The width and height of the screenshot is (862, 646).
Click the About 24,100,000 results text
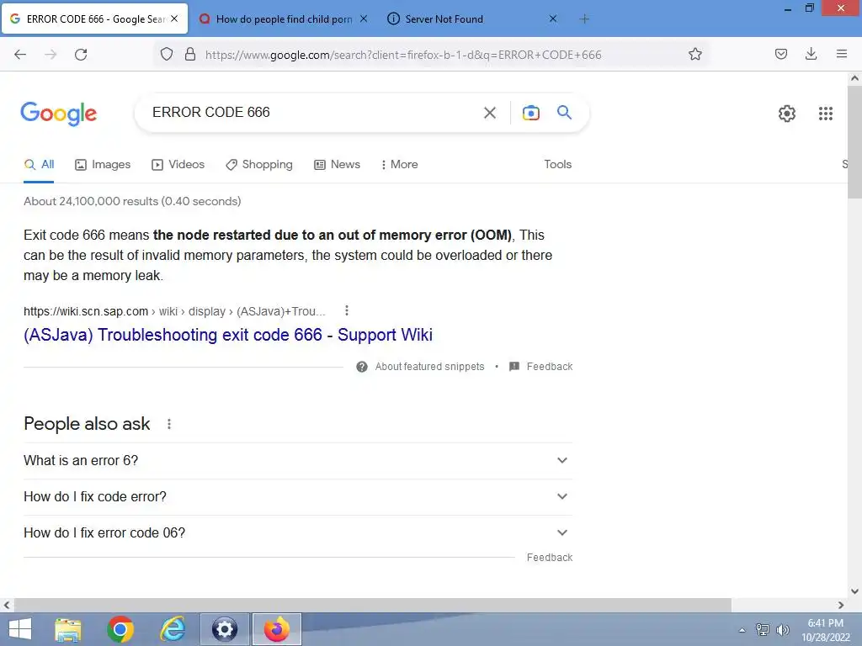tap(132, 201)
